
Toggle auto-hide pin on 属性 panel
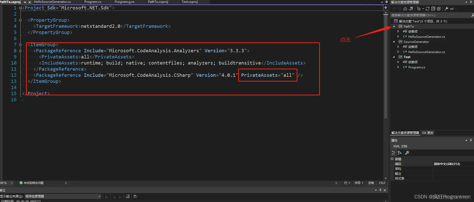471,140
